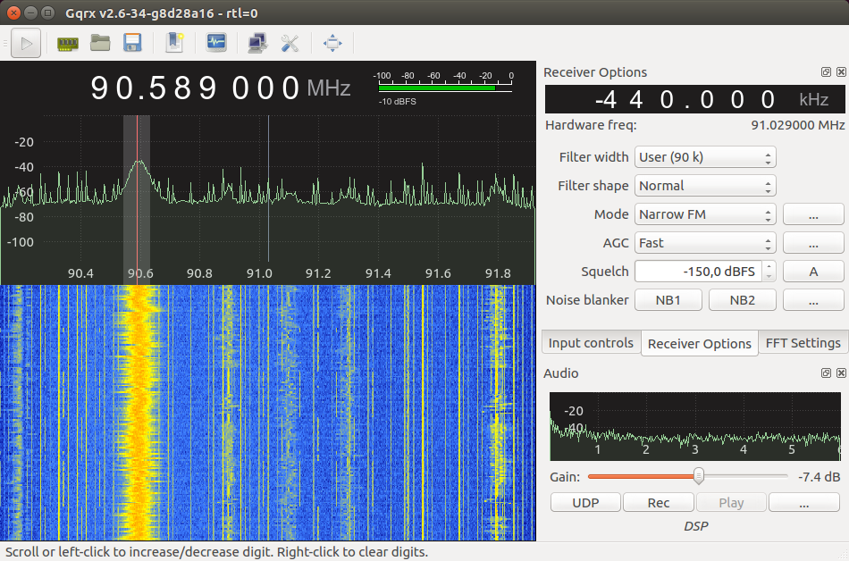Open the Filter width dropdown
Viewport: 849px width, 561px height.
point(705,157)
